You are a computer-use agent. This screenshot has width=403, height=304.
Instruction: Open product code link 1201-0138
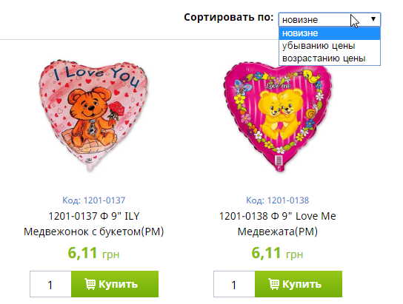(x=278, y=200)
